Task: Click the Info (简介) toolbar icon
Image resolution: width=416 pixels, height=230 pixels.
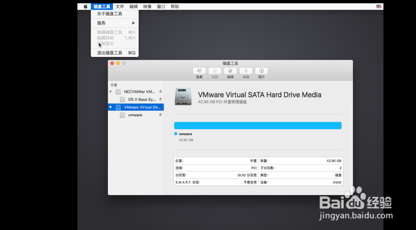Action: point(261,71)
